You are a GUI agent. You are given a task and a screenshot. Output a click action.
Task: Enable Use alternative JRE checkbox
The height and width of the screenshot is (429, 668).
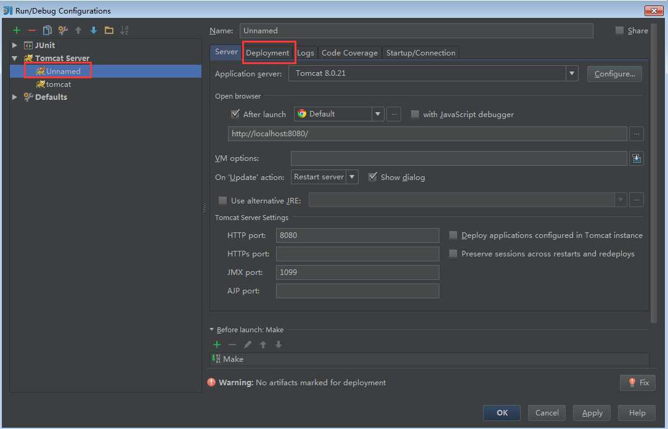[222, 200]
